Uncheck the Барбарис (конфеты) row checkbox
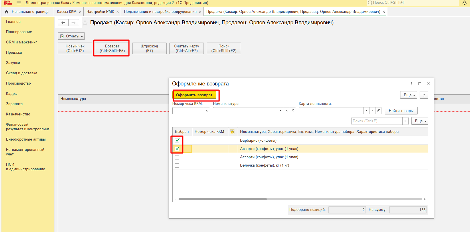The height and width of the screenshot is (232, 470). (177, 141)
